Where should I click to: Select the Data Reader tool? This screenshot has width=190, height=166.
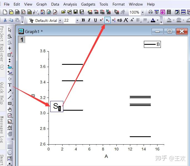[10, 55]
